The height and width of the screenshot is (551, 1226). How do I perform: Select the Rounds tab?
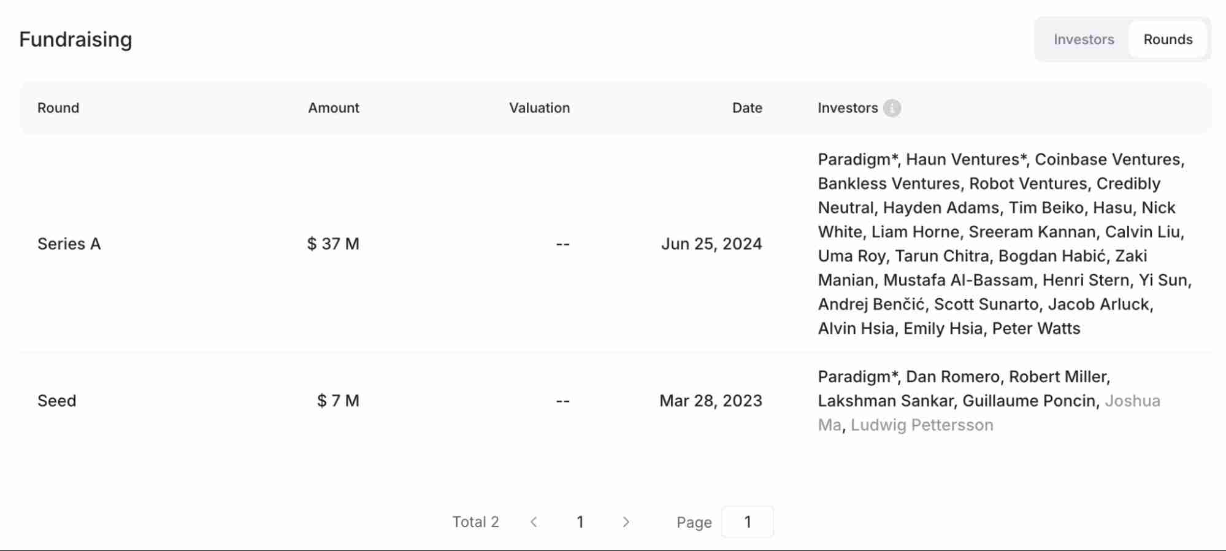(1168, 39)
